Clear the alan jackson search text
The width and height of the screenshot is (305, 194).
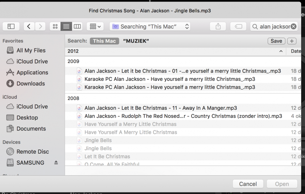pos(294,26)
